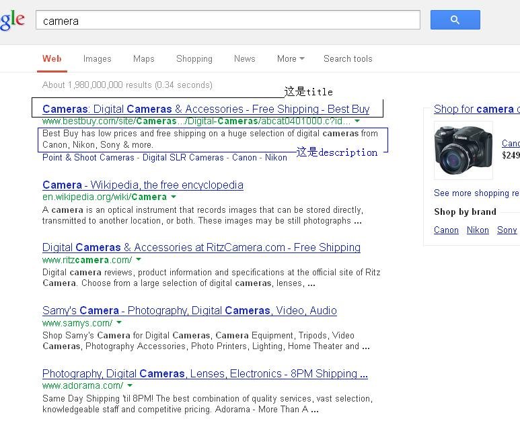Expand the bestbuy.com URL dropdown arrow
The height and width of the screenshot is (421, 520).
point(357,122)
